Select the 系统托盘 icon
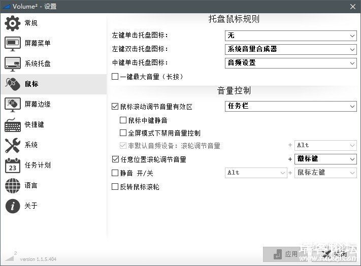This screenshot has width=361, height=266. (13, 64)
